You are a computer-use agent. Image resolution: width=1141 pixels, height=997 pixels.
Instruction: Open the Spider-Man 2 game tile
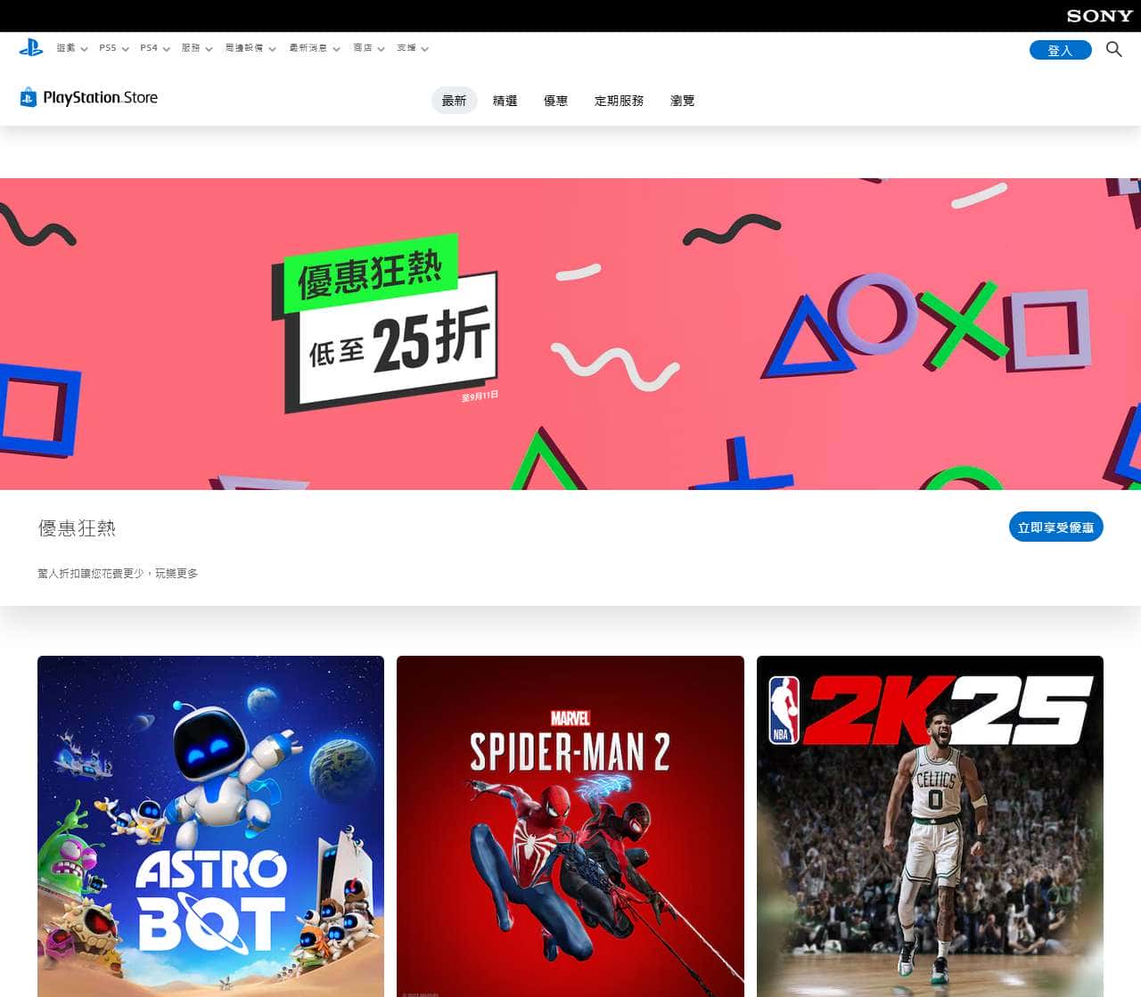pyautogui.click(x=570, y=826)
